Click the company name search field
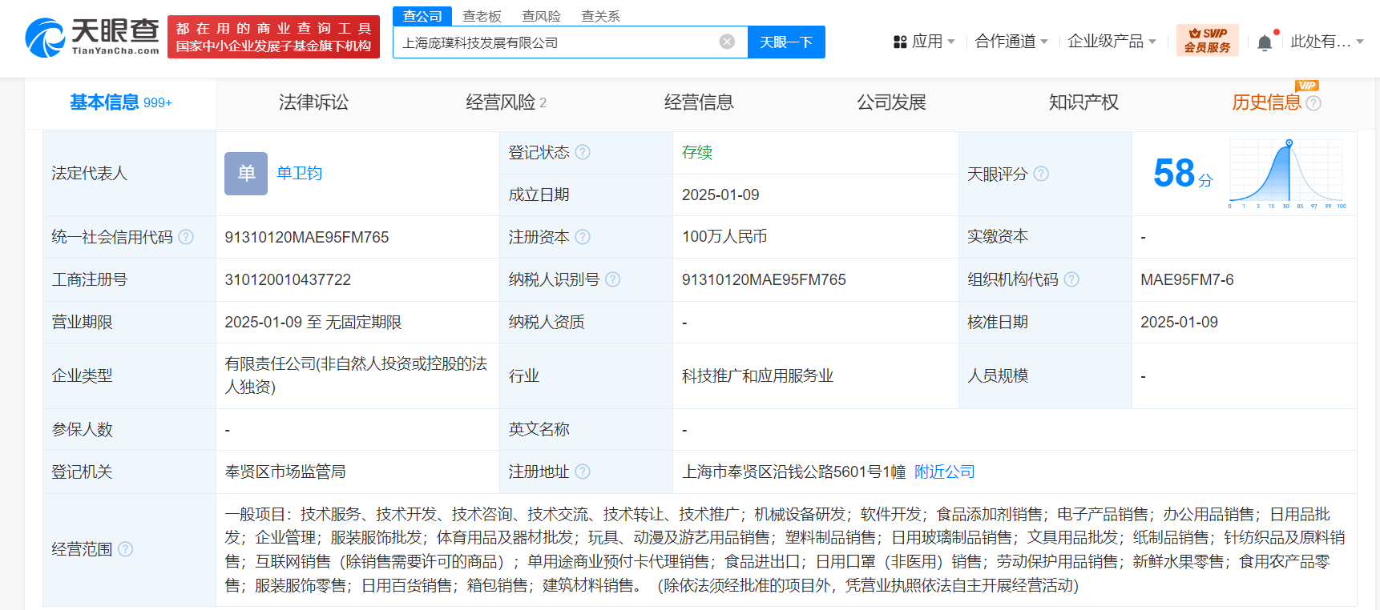Screen dimensions: 1380x610 (x=553, y=42)
